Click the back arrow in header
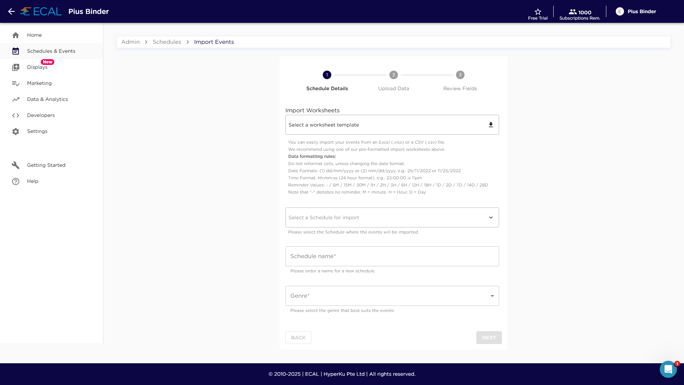 pyautogui.click(x=11, y=11)
